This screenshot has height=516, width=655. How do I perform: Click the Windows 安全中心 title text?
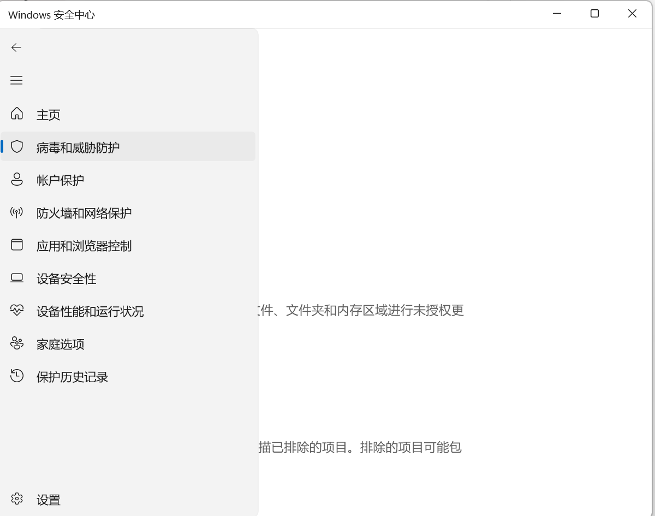coord(52,15)
